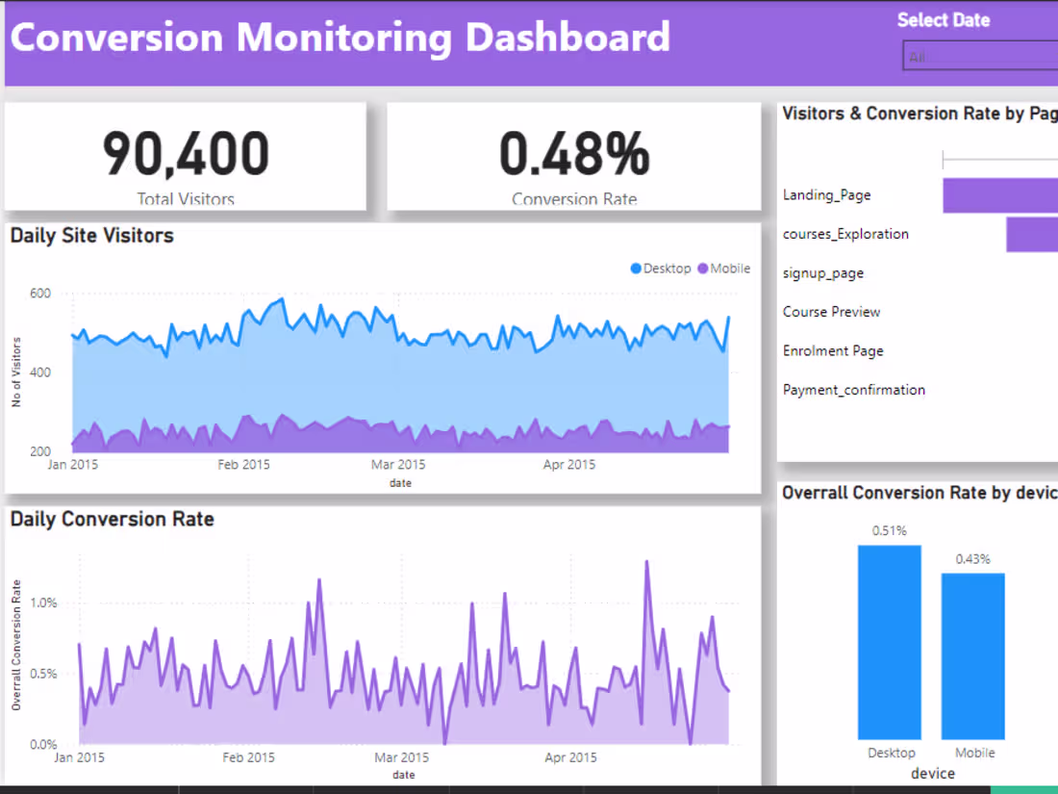Viewport: 1058px width, 794px height.
Task: Click the Daily Conversion Rate chart title
Action: click(112, 519)
